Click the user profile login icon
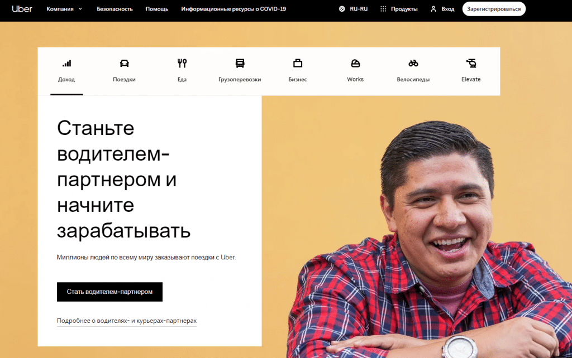The image size is (572, 358). point(433,9)
